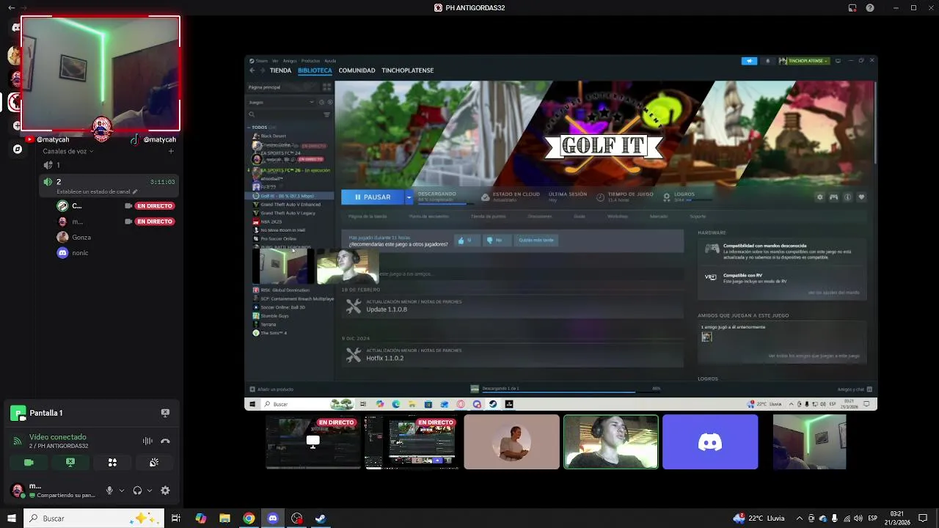Open Golf It controller settings icon
The image size is (939, 528).
tap(833, 197)
